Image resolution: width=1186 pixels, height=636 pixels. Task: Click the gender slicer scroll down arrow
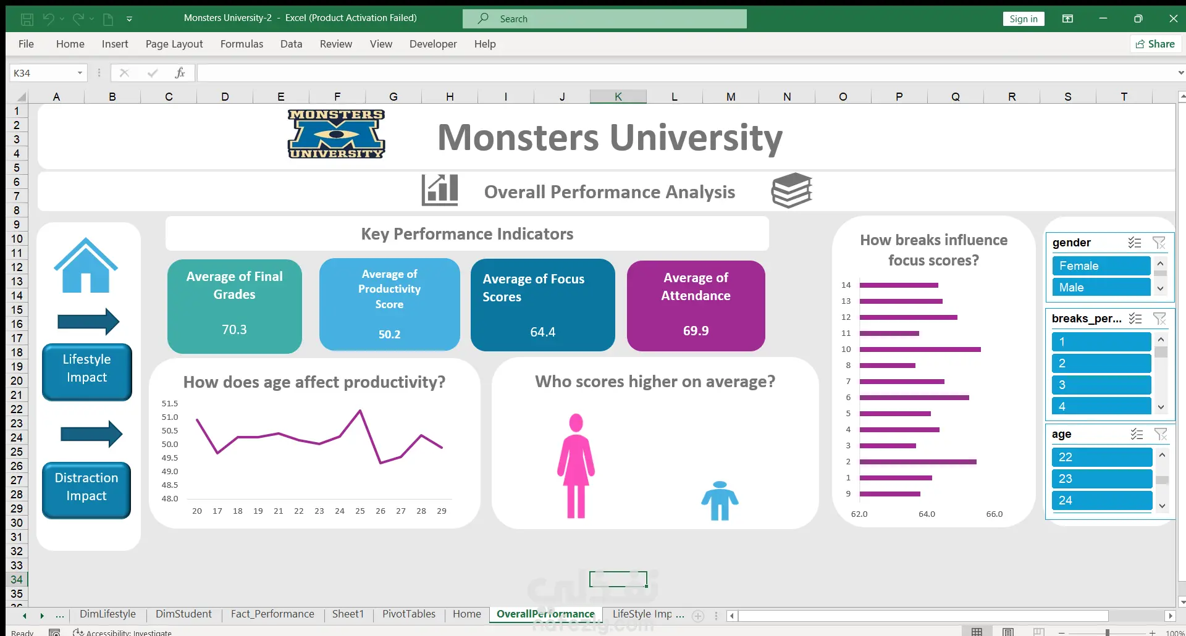[x=1161, y=288]
